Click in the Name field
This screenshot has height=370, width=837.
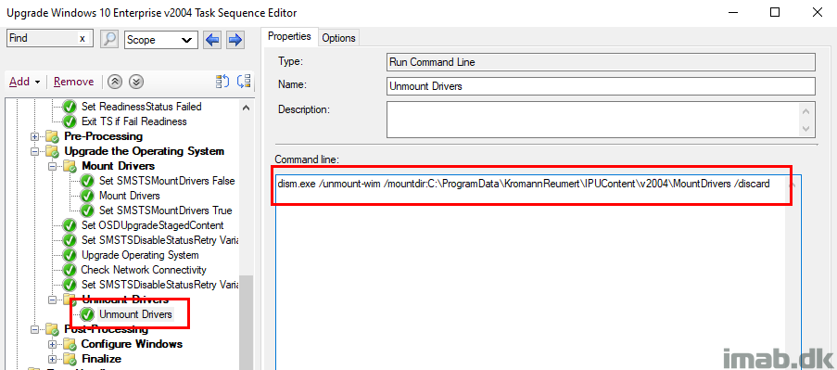click(x=601, y=86)
